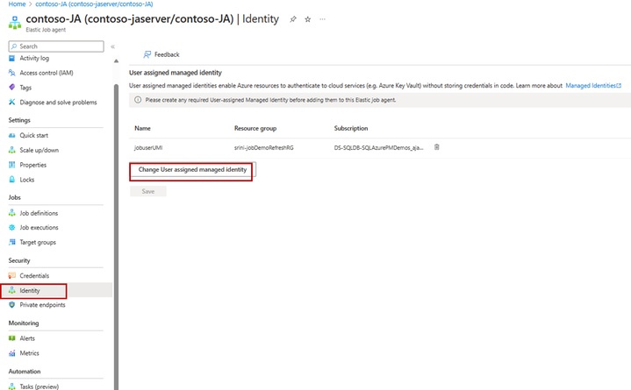This screenshot has width=631, height=390.
Task: Click the Name column header
Action: [x=142, y=128]
